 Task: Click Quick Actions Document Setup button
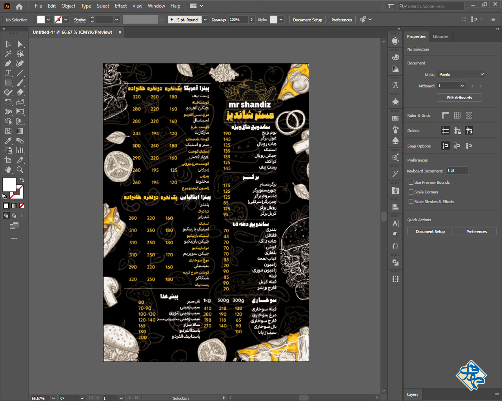430,231
